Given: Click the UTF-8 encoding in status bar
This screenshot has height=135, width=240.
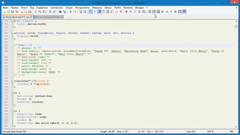Looking at the screenshot, I should click(210, 132).
